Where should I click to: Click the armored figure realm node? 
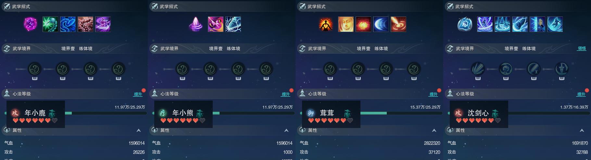[562, 69]
